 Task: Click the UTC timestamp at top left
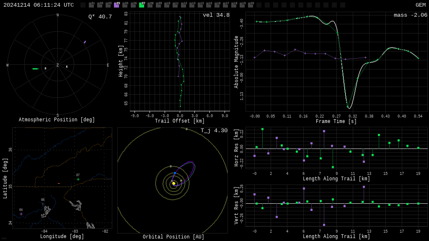click(x=39, y=5)
